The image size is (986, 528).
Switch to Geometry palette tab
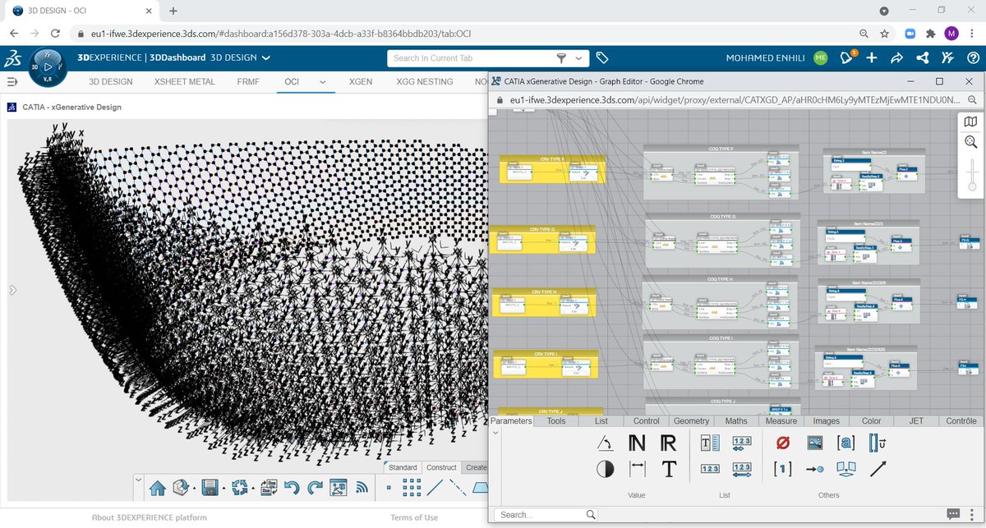[691, 421]
